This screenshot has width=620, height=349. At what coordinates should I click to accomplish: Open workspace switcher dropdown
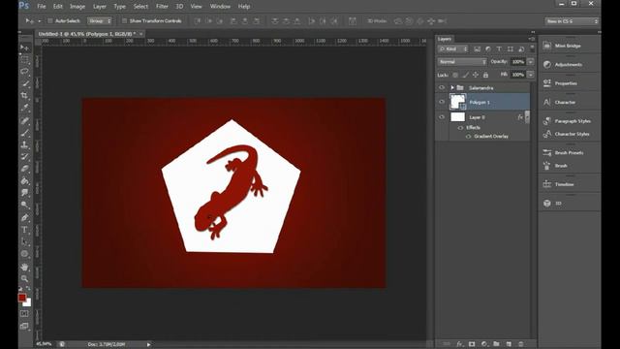pos(572,21)
